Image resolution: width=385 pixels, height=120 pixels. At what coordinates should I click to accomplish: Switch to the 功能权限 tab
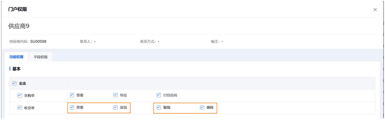pyautogui.click(x=17, y=57)
